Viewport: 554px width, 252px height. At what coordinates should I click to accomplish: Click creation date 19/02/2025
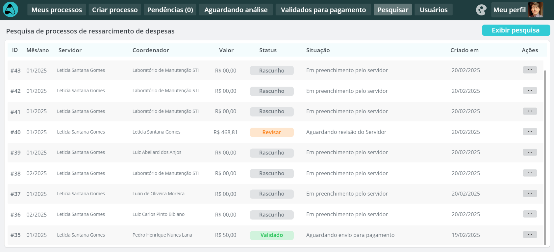466,235
